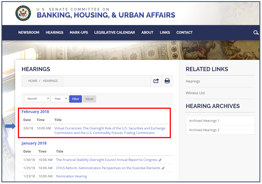Go to Contact page
This screenshot has height=184, width=262.
point(185,33)
